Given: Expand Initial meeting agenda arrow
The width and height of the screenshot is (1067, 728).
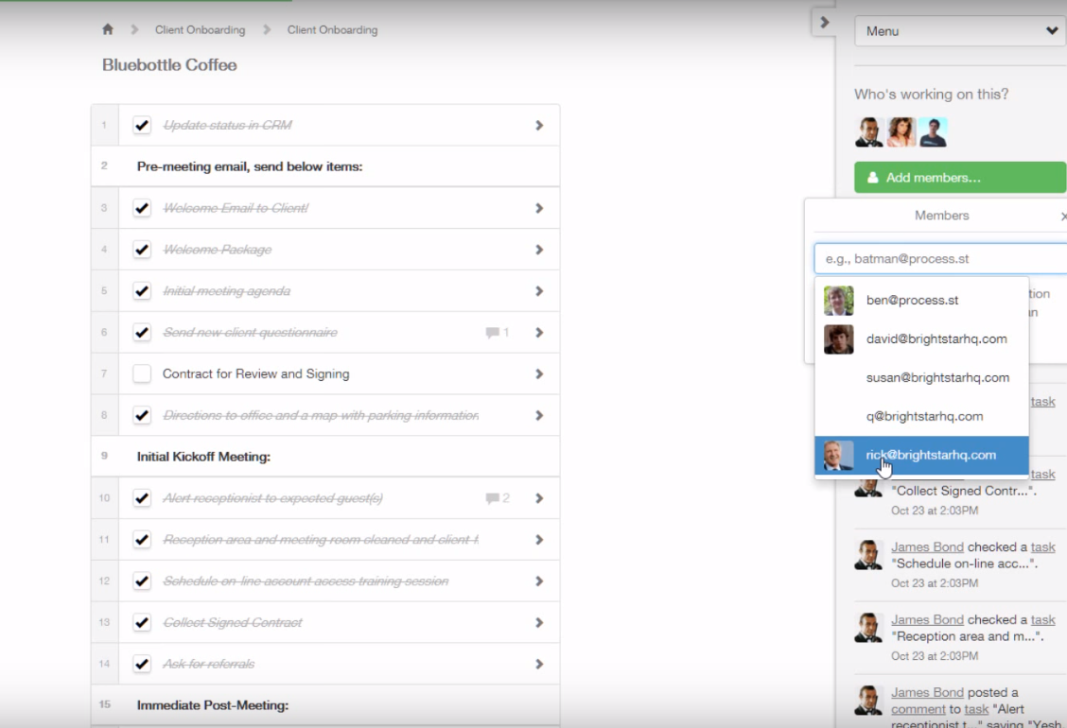Looking at the screenshot, I should 539,291.
